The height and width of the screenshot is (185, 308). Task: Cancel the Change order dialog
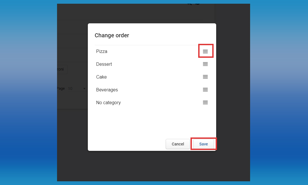(178, 144)
